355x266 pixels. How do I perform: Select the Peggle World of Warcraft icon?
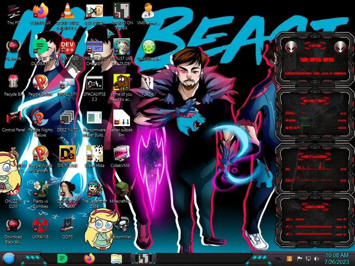(x=40, y=160)
